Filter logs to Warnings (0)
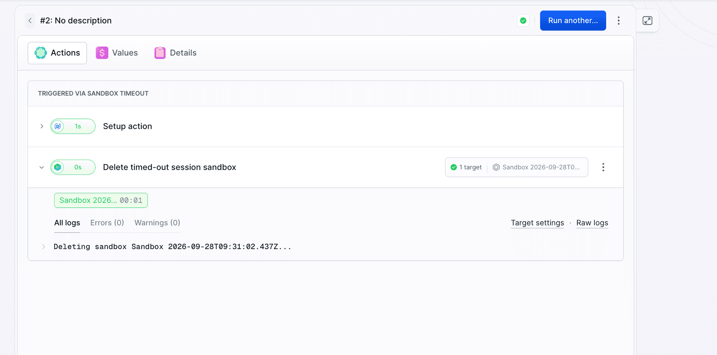The width and height of the screenshot is (717, 355). (157, 223)
